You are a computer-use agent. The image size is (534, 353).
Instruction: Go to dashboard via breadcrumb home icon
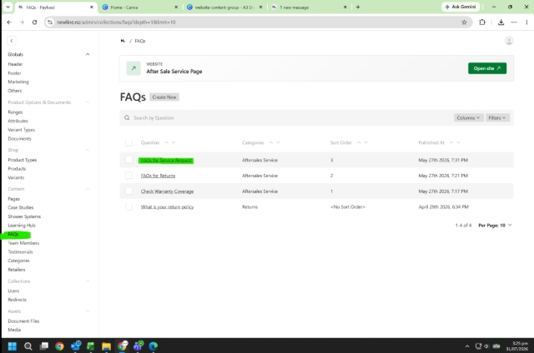(123, 41)
